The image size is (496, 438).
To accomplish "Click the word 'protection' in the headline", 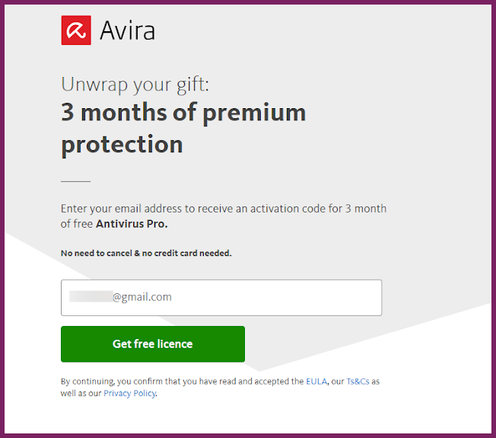I will tap(122, 144).
